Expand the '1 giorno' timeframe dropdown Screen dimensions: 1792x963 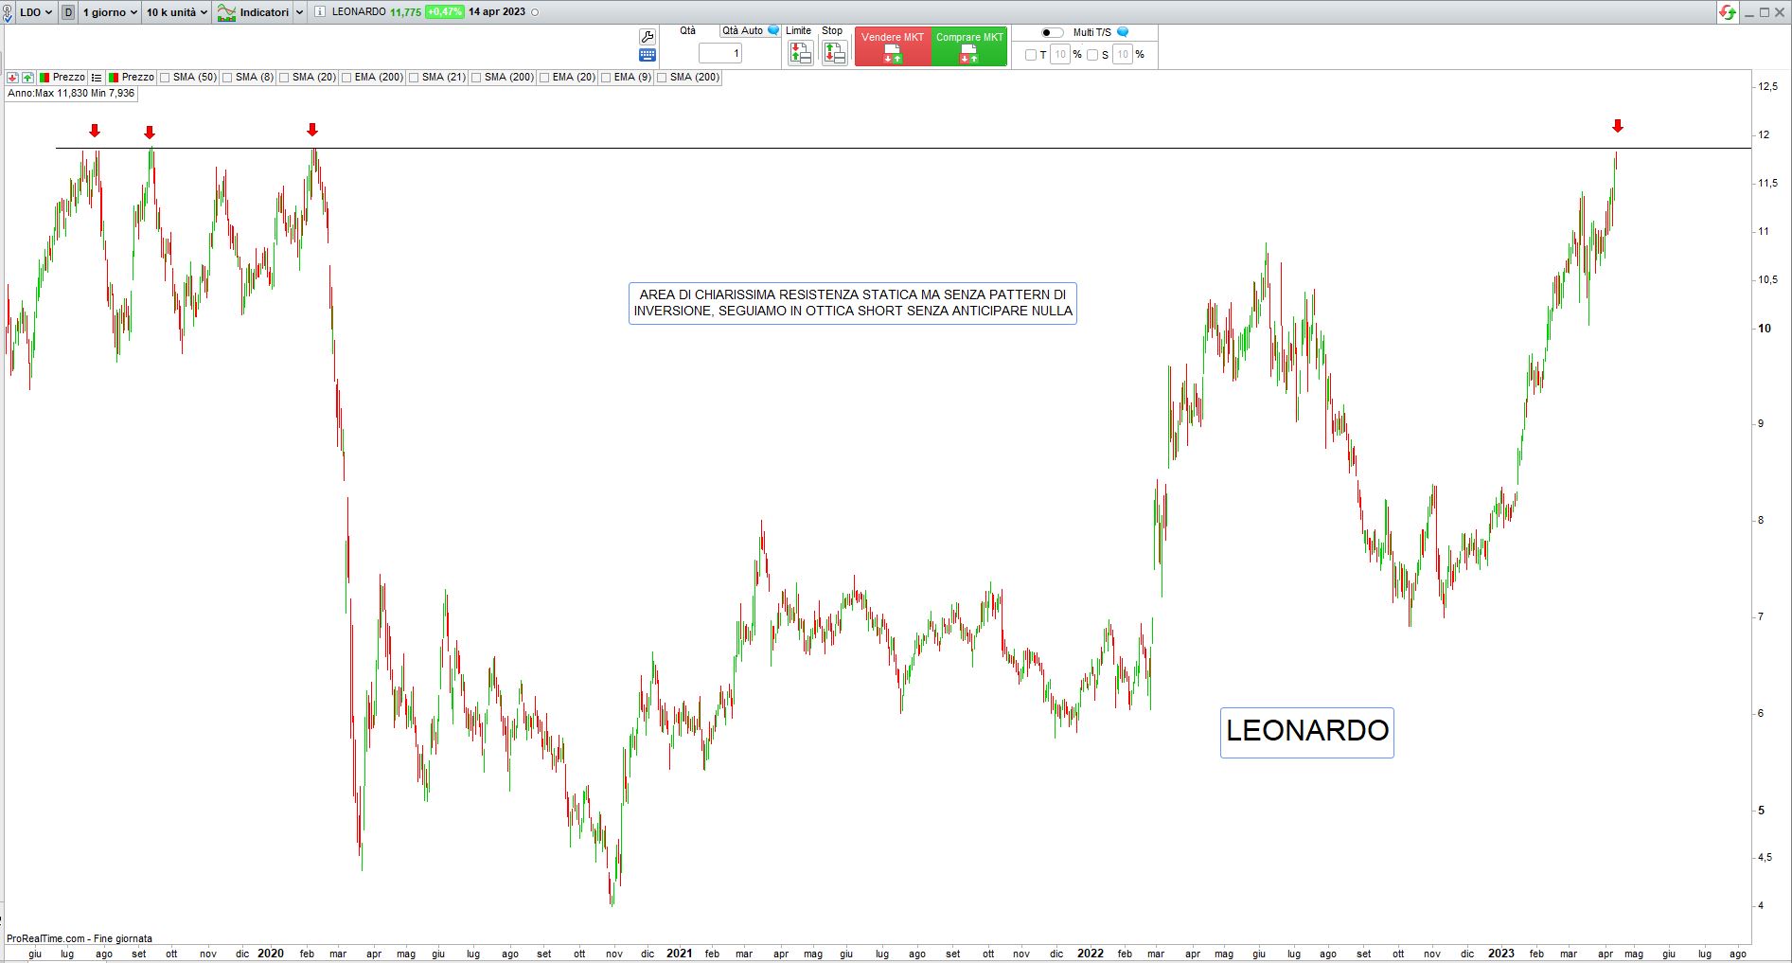click(x=110, y=12)
